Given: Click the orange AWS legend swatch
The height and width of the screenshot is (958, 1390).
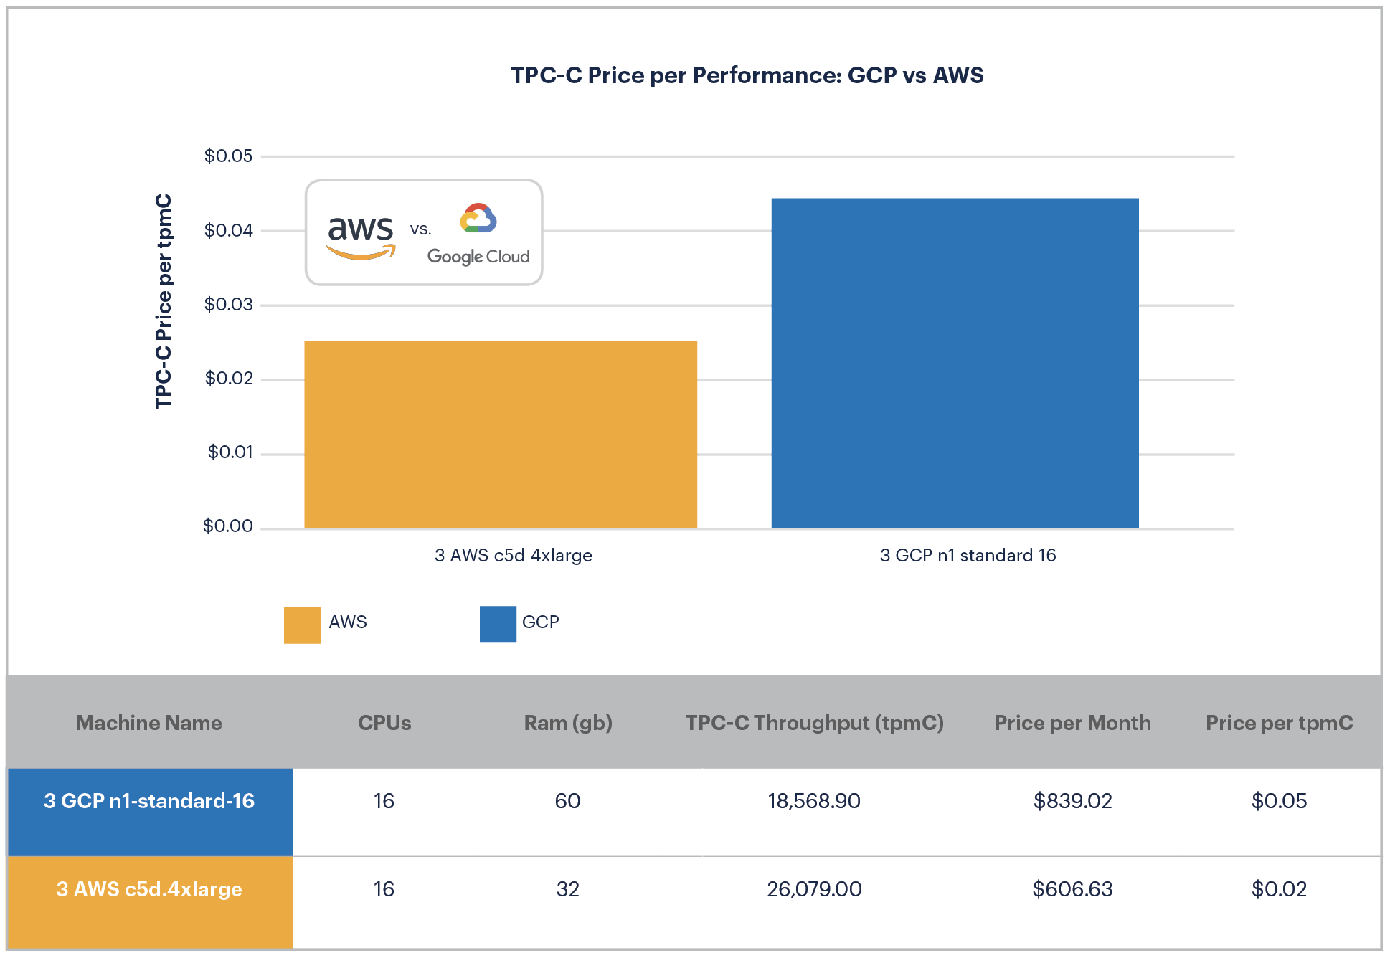Looking at the screenshot, I should [302, 625].
